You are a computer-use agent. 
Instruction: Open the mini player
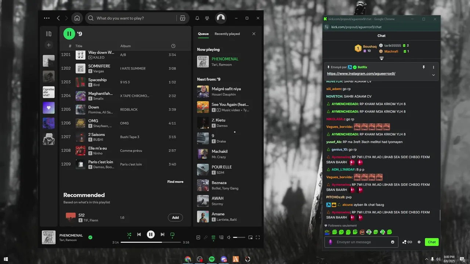250,238
